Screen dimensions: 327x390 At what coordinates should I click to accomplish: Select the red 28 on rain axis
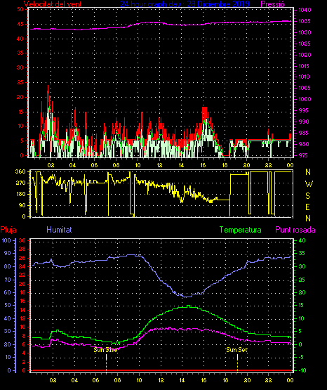click(x=22, y=249)
